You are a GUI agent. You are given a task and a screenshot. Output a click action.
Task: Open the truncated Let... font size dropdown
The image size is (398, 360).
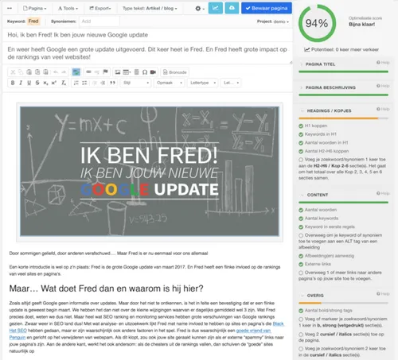click(231, 83)
